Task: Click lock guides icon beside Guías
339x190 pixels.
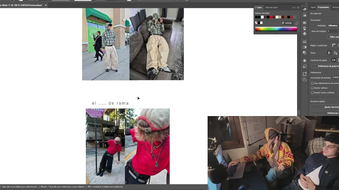Action: [x=335, y=53]
